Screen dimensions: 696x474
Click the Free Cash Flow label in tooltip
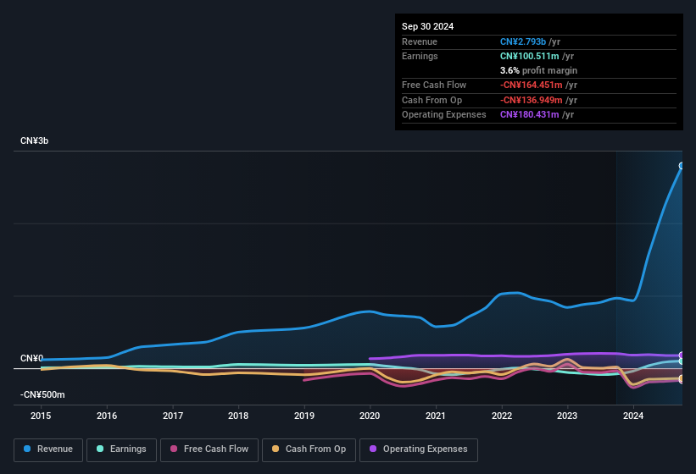coord(434,85)
